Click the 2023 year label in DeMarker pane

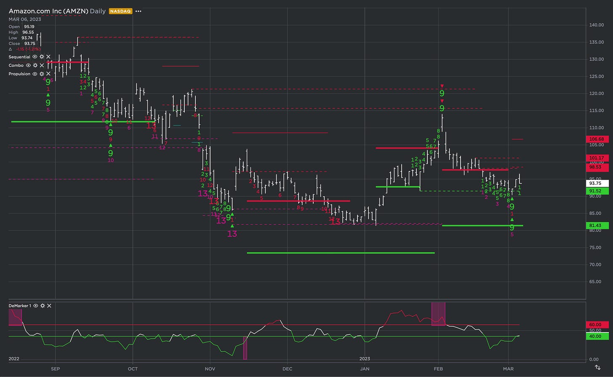coord(365,359)
